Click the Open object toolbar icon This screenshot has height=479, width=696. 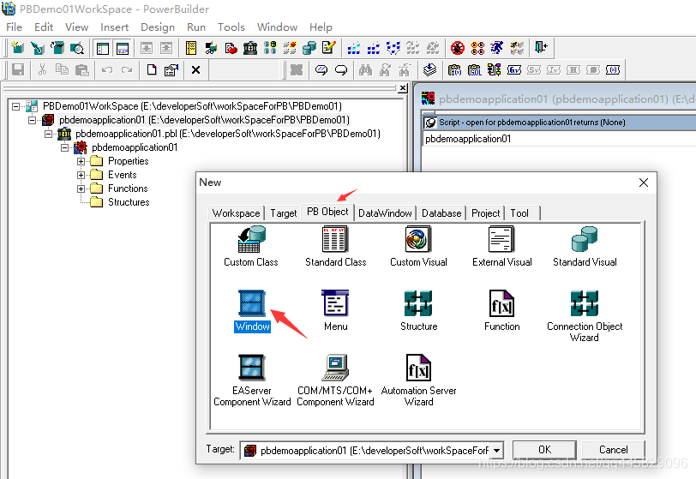tap(57, 47)
